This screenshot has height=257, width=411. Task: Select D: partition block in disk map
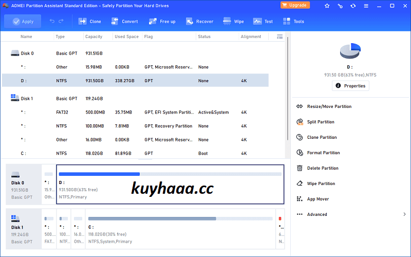point(170,185)
